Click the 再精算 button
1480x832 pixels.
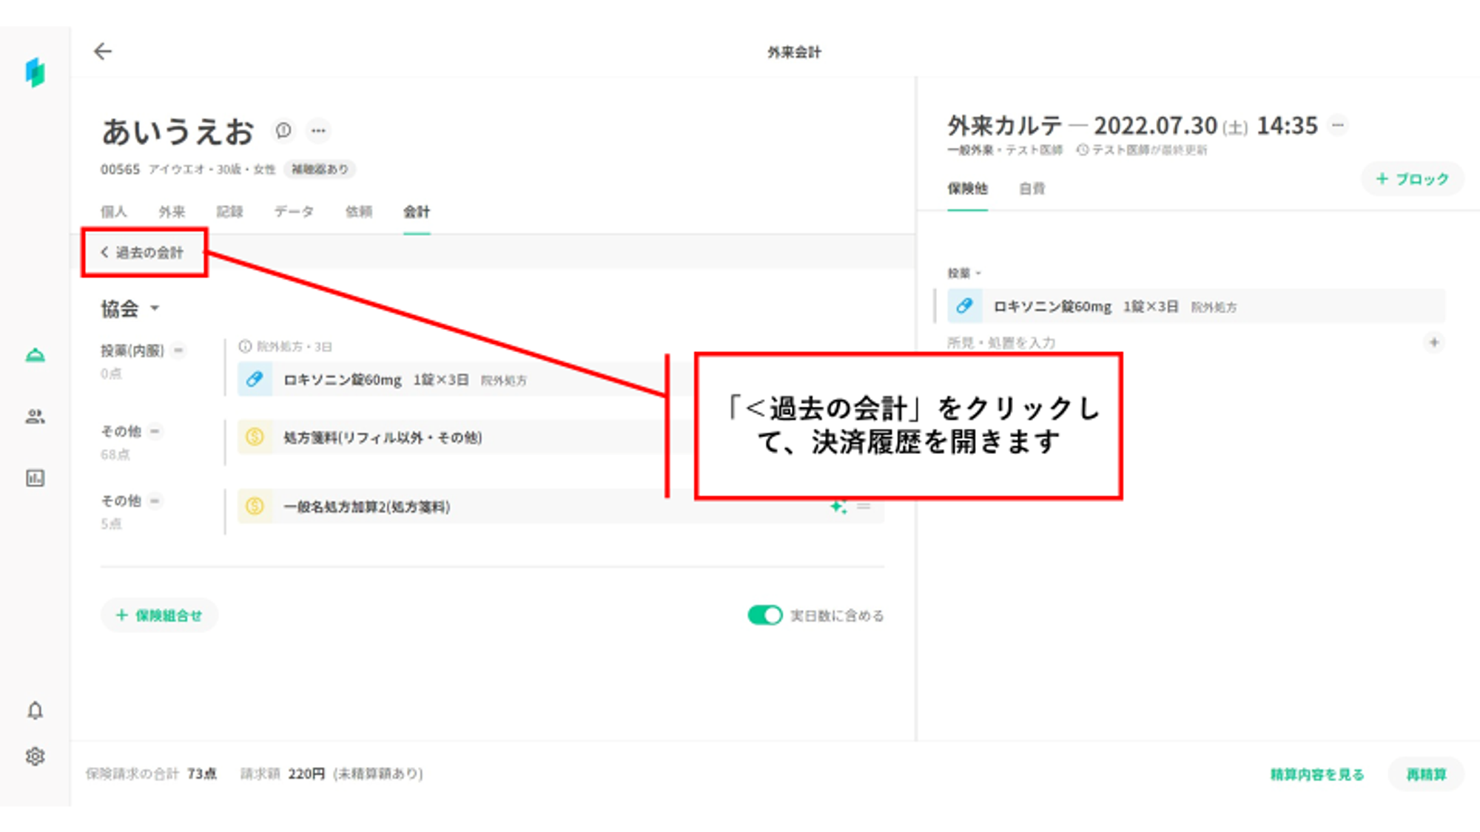pos(1425,774)
